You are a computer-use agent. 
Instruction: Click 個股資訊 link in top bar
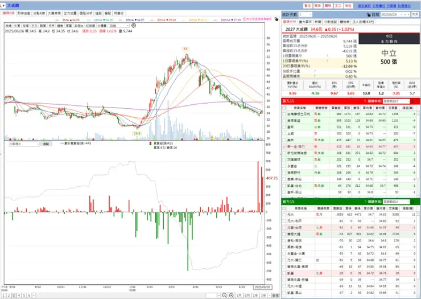[364, 6]
